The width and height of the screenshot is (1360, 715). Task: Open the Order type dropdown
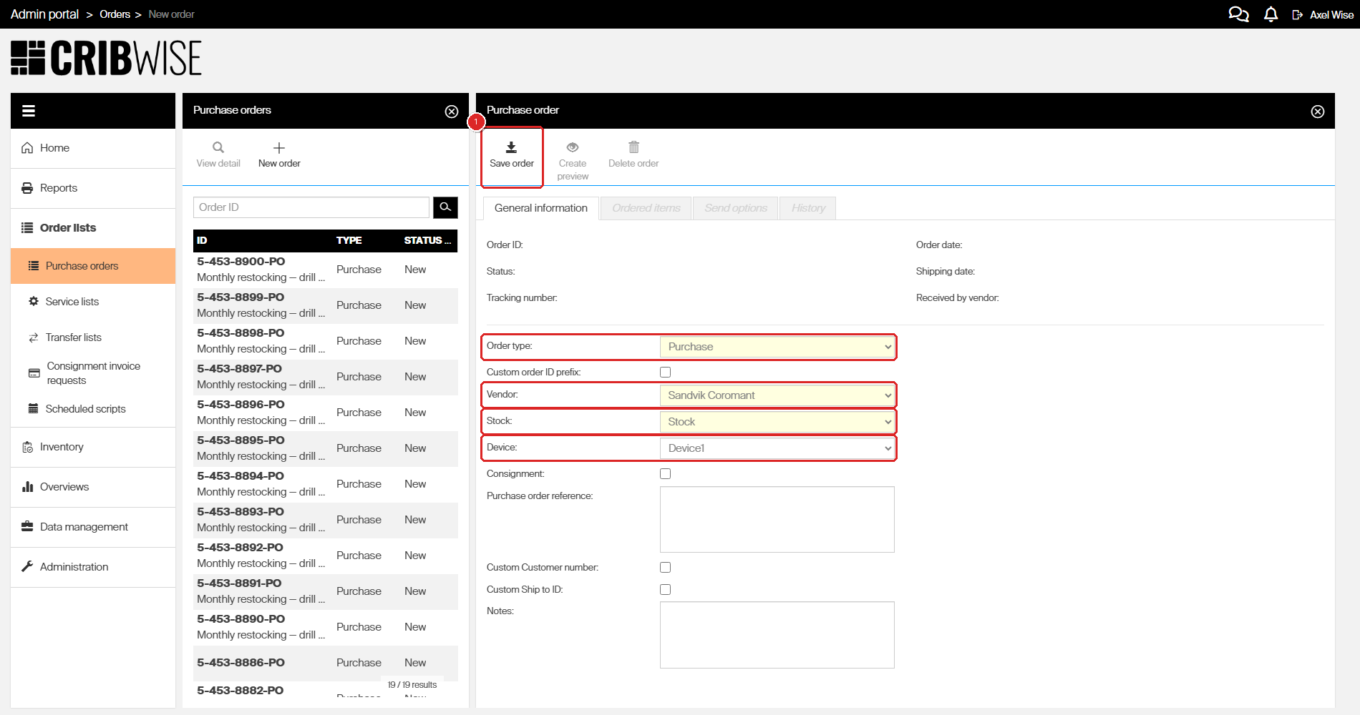pyautogui.click(x=777, y=347)
